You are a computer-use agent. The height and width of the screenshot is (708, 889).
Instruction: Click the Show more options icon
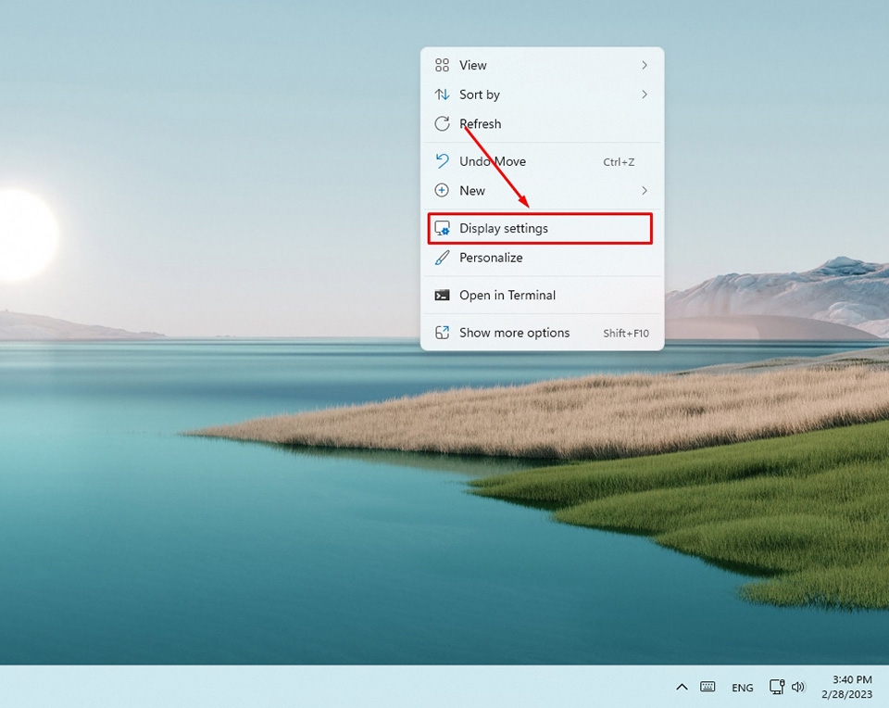pyautogui.click(x=443, y=333)
